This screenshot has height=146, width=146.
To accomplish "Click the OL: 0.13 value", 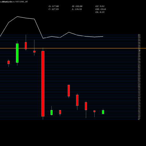I will tap(100, 12).
